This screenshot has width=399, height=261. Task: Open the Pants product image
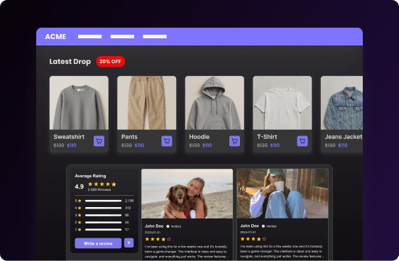pos(146,103)
